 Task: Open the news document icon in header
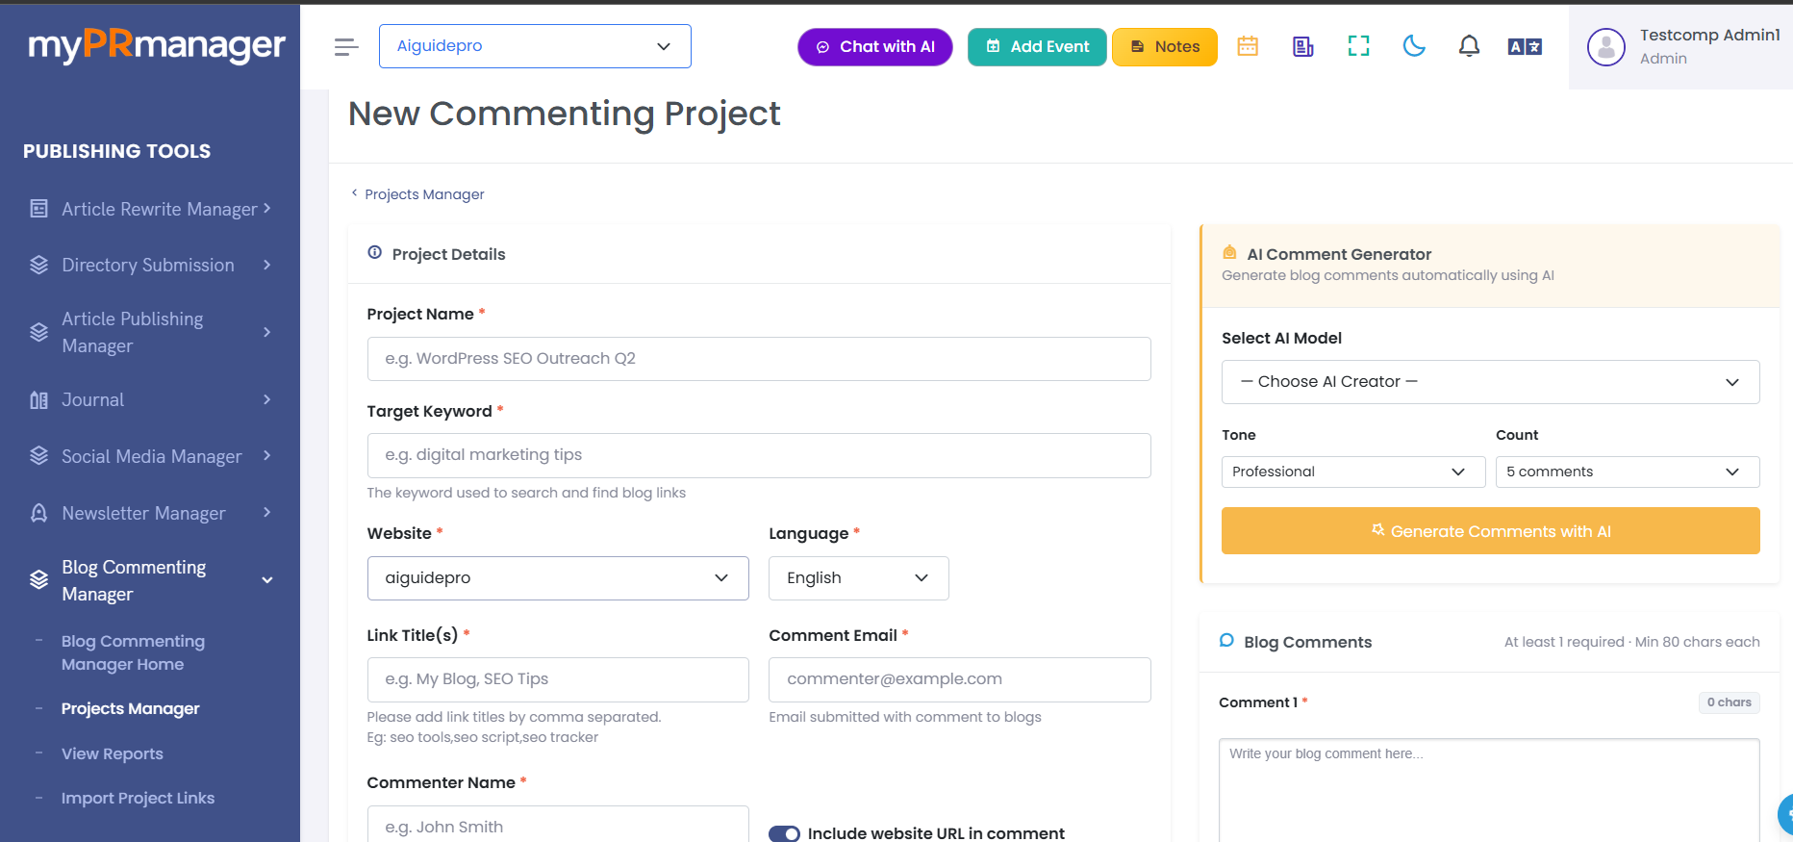coord(1303,46)
